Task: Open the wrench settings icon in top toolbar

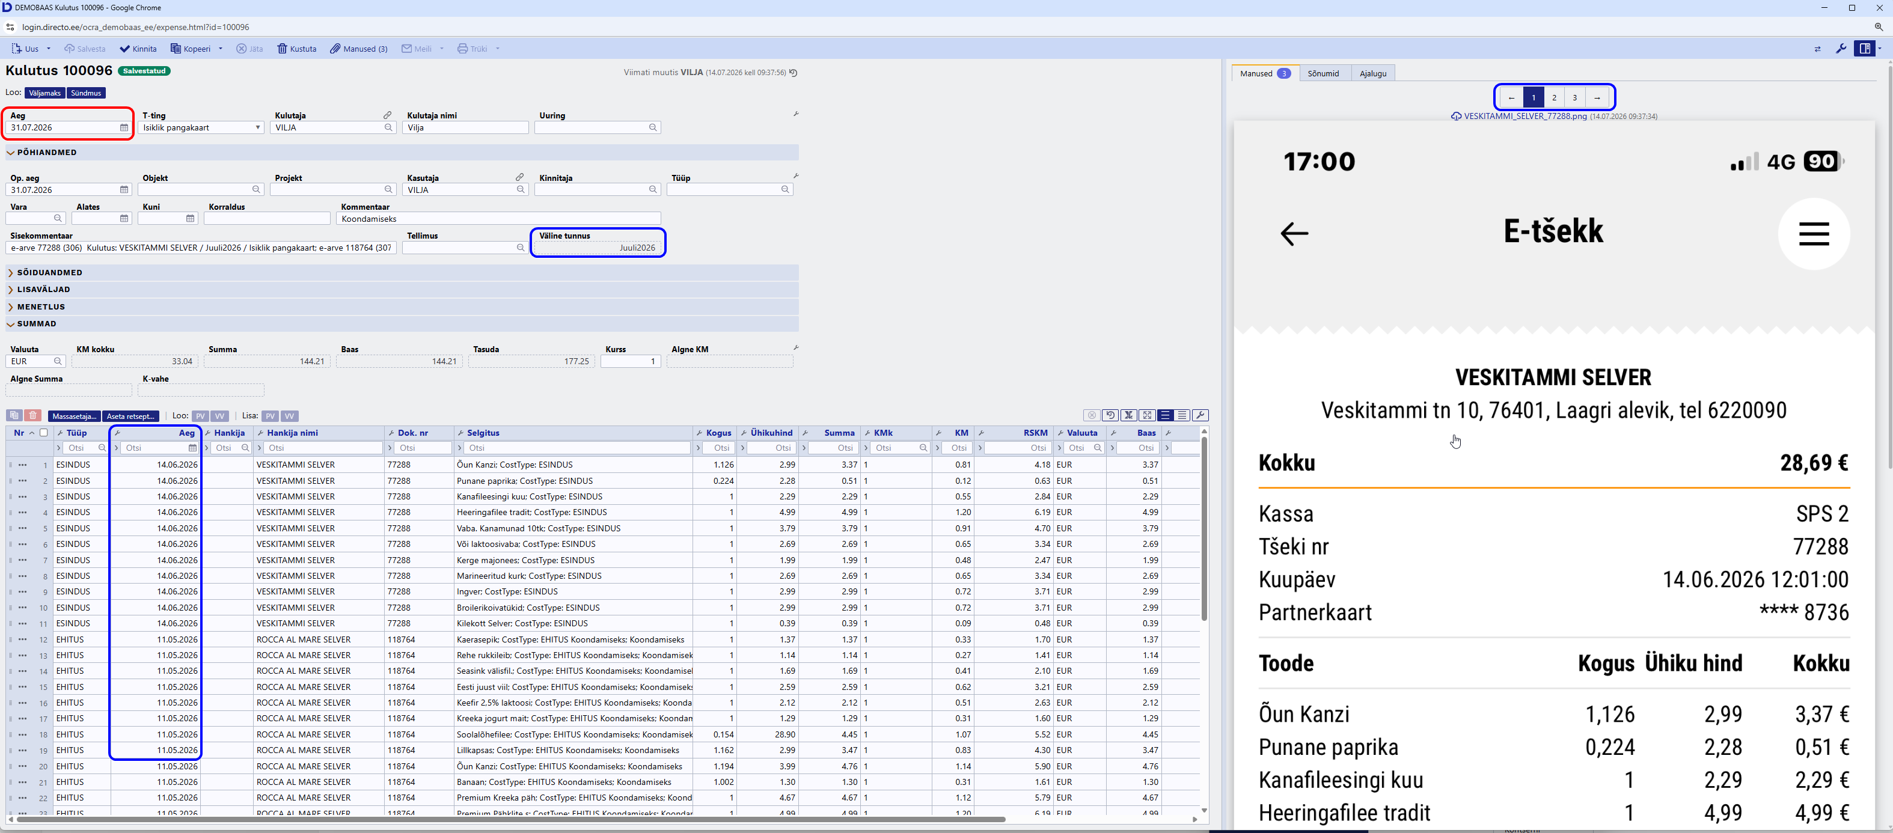Action: 1841,49
